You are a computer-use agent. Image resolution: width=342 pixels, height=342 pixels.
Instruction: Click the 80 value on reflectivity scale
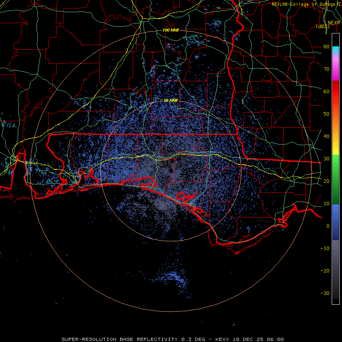pyautogui.click(x=326, y=46)
